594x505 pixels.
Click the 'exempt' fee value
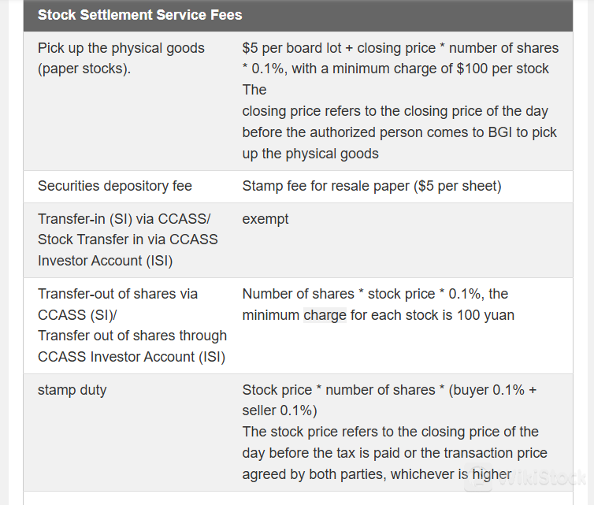coord(265,218)
